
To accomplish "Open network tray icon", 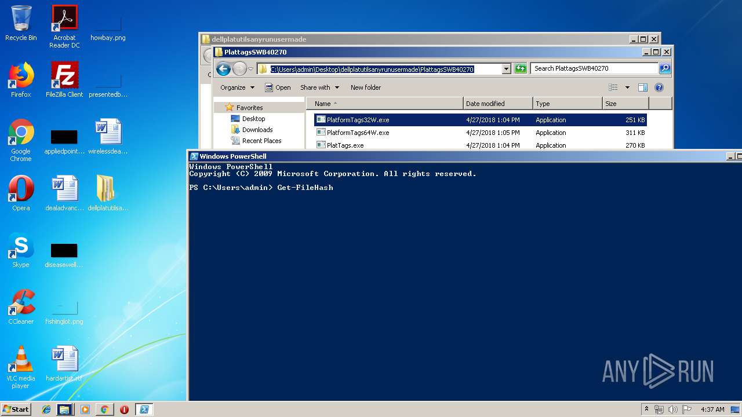I will point(659,409).
